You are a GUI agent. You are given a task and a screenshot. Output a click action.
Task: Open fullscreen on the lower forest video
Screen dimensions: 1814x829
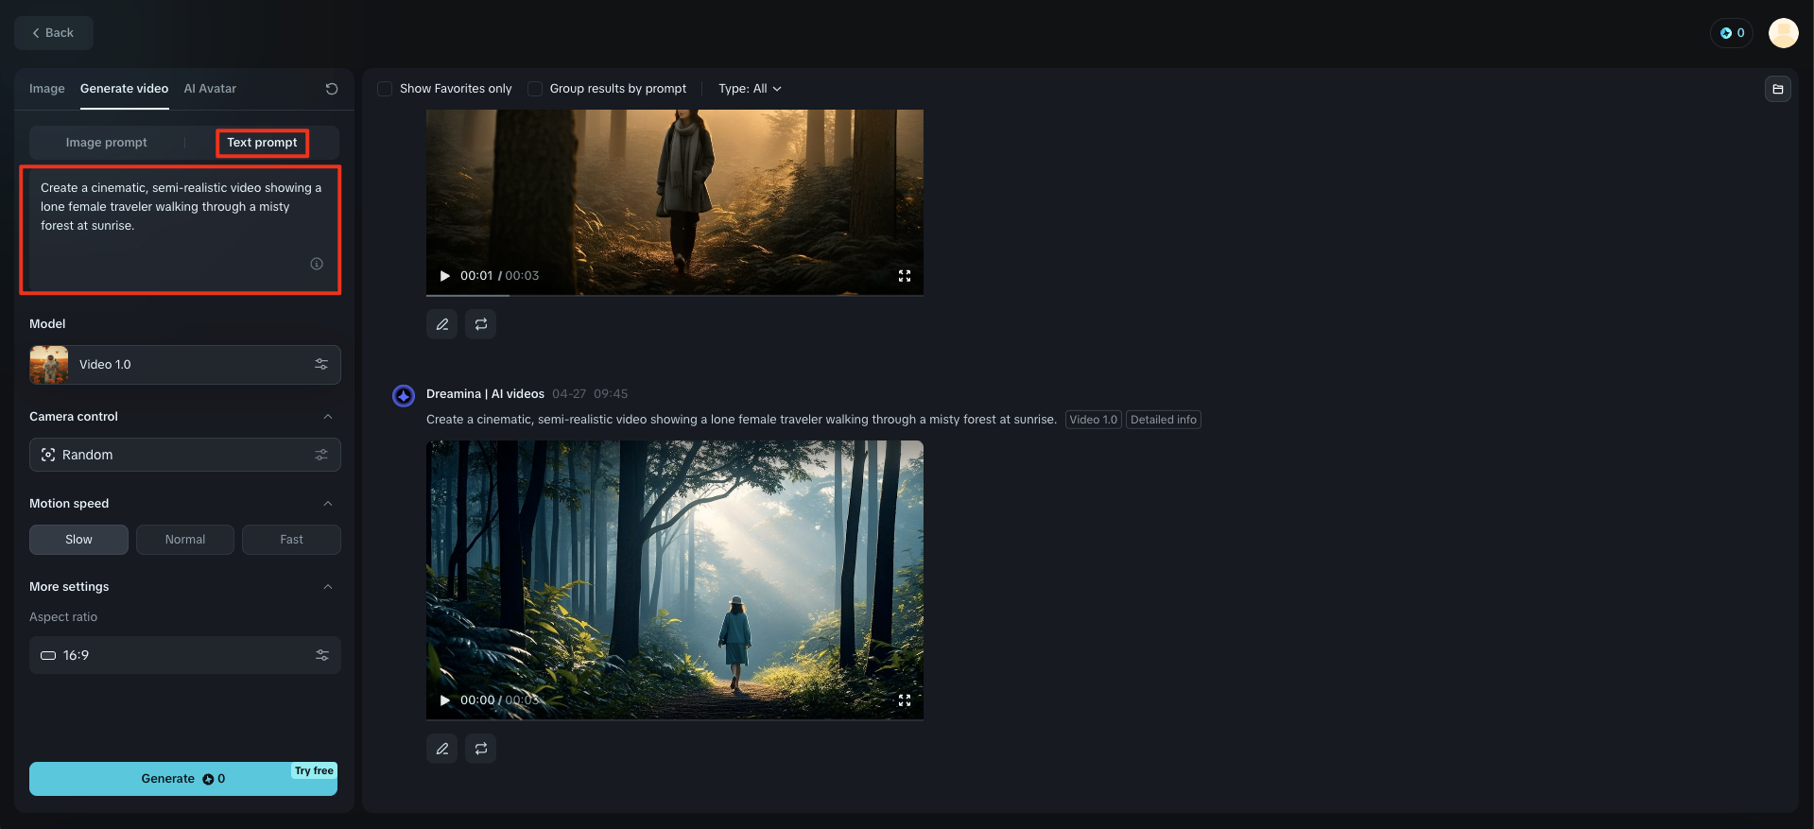905,700
